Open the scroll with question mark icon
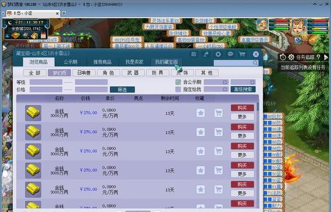The height and width of the screenshot is (212, 331). coord(34,35)
